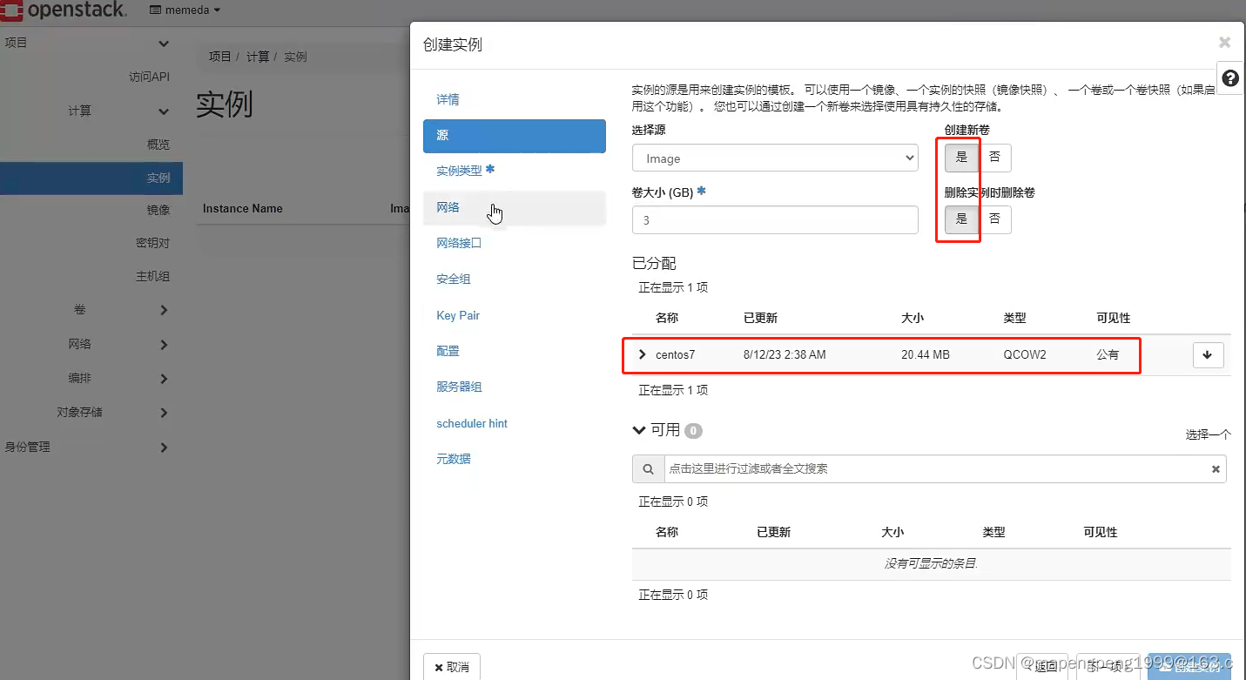Expand the centos7 image row chevron
1246x680 pixels.
[643, 354]
